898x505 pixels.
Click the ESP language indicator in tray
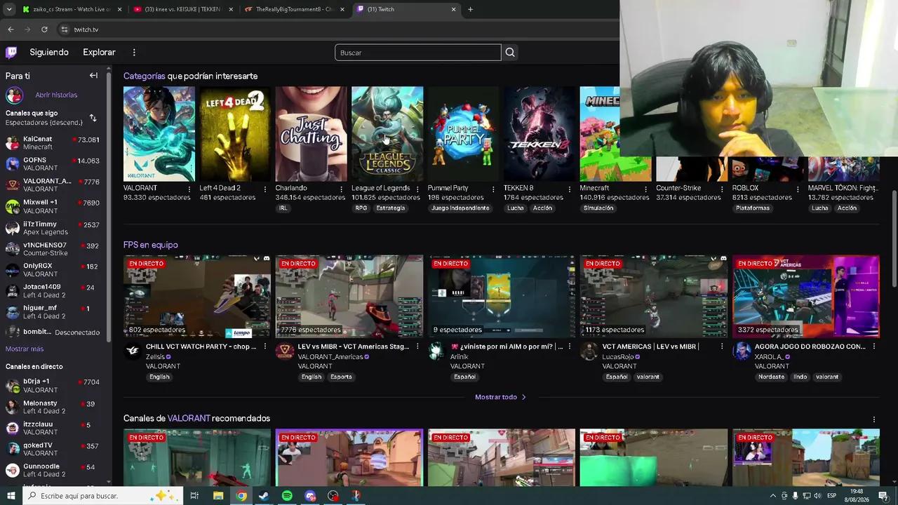(x=832, y=496)
